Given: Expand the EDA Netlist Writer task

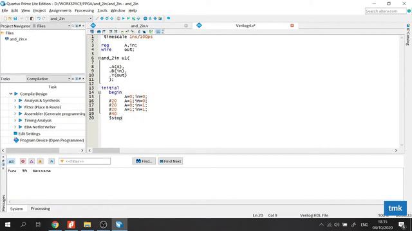Looking at the screenshot, I should (15, 127).
